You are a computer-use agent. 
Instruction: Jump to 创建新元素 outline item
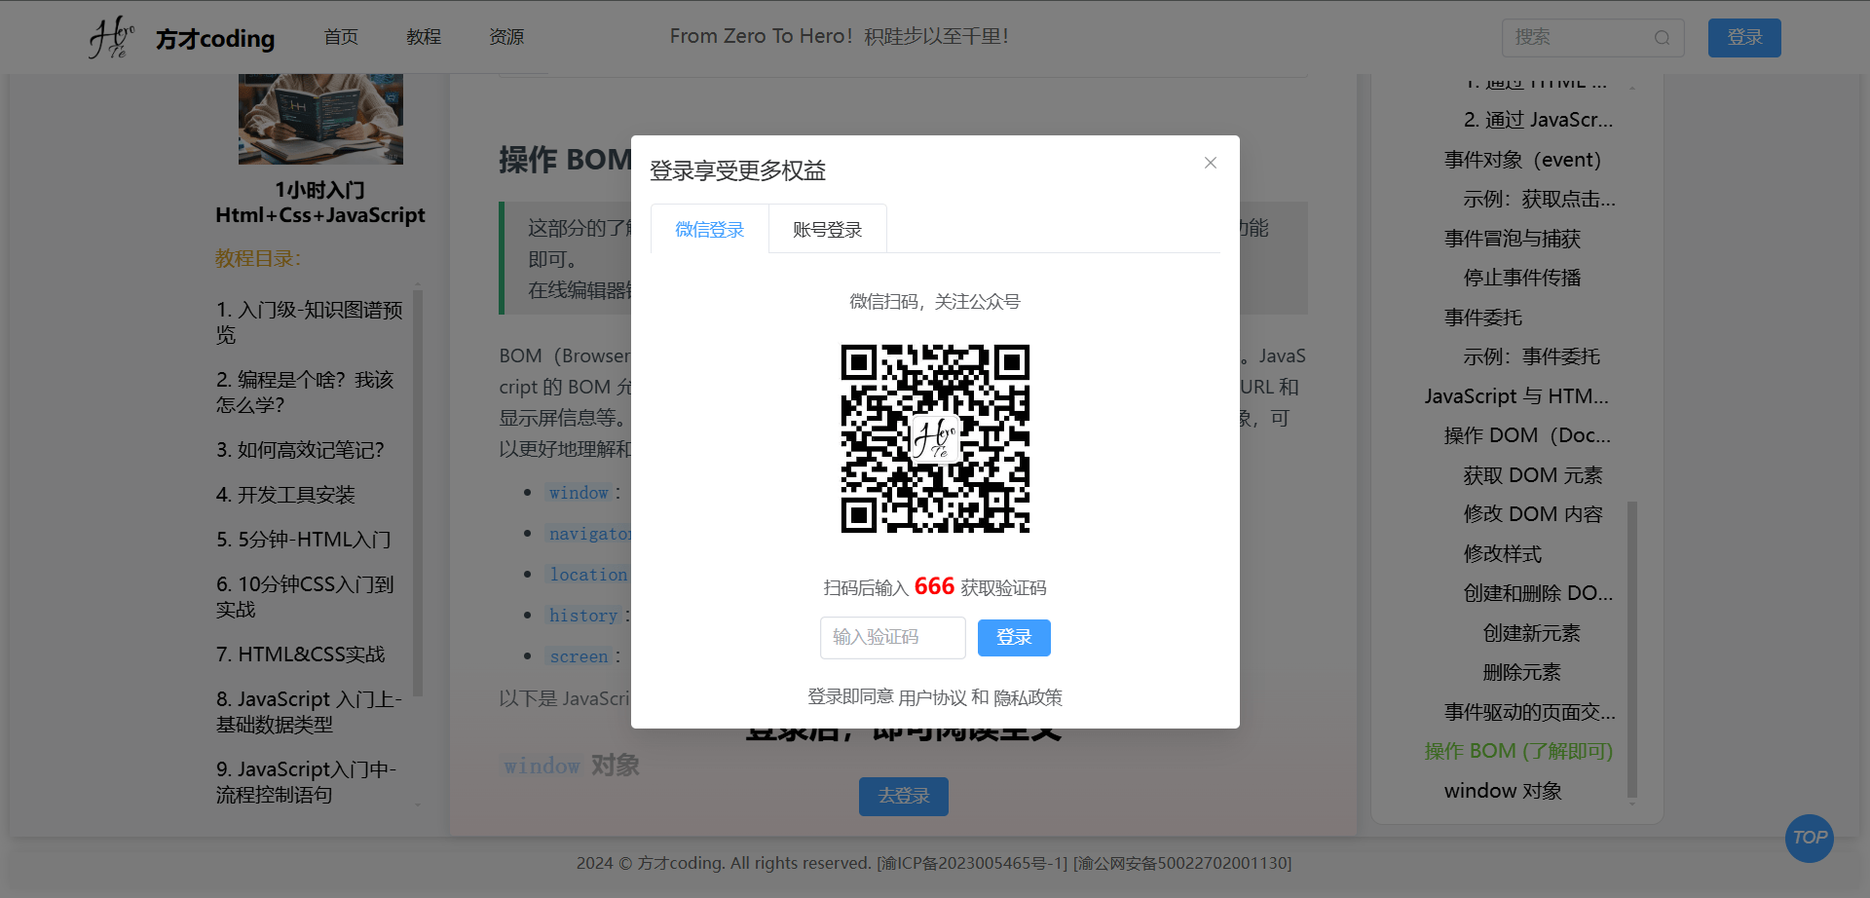[1531, 633]
